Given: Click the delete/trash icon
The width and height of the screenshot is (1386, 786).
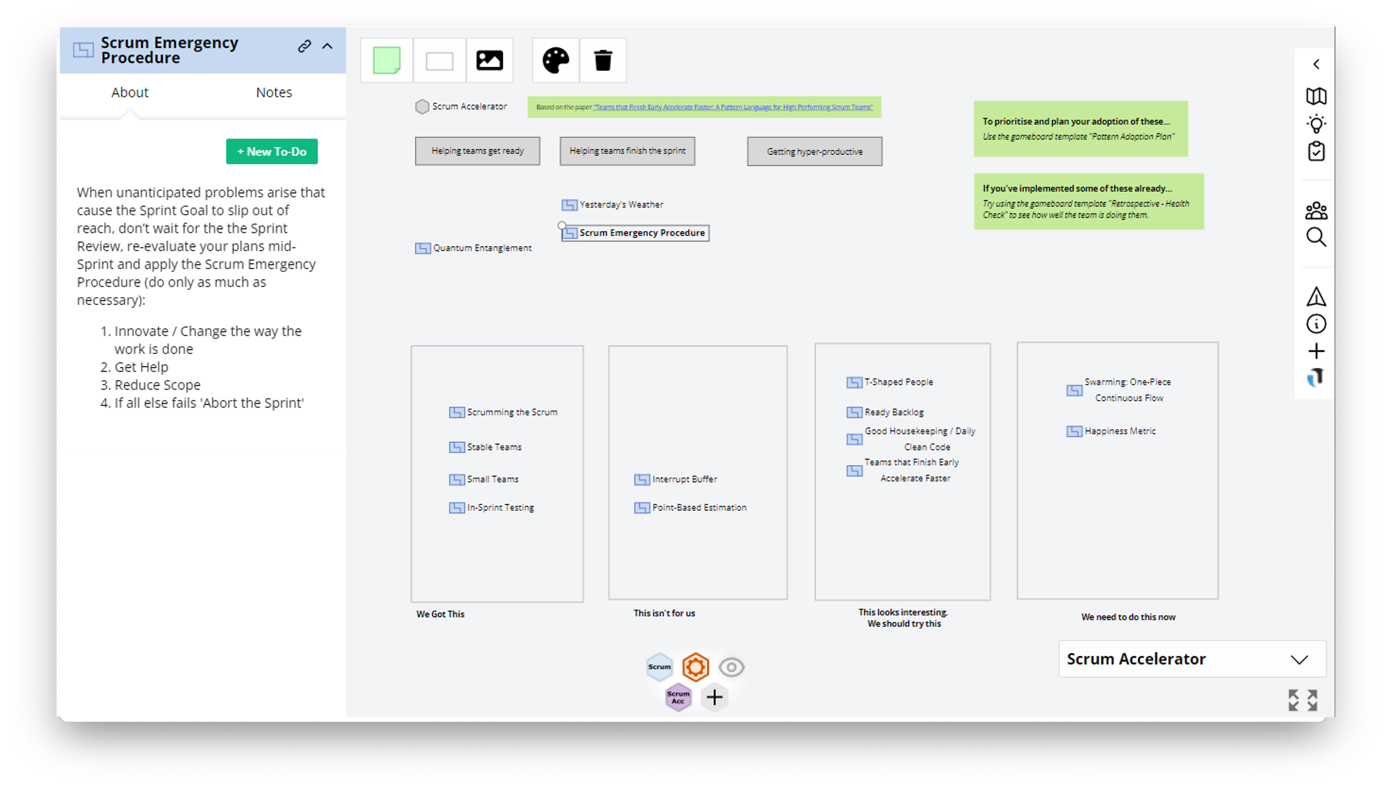Looking at the screenshot, I should 602,60.
